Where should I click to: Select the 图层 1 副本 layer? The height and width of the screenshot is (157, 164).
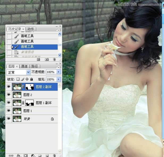pyautogui.click(x=44, y=103)
